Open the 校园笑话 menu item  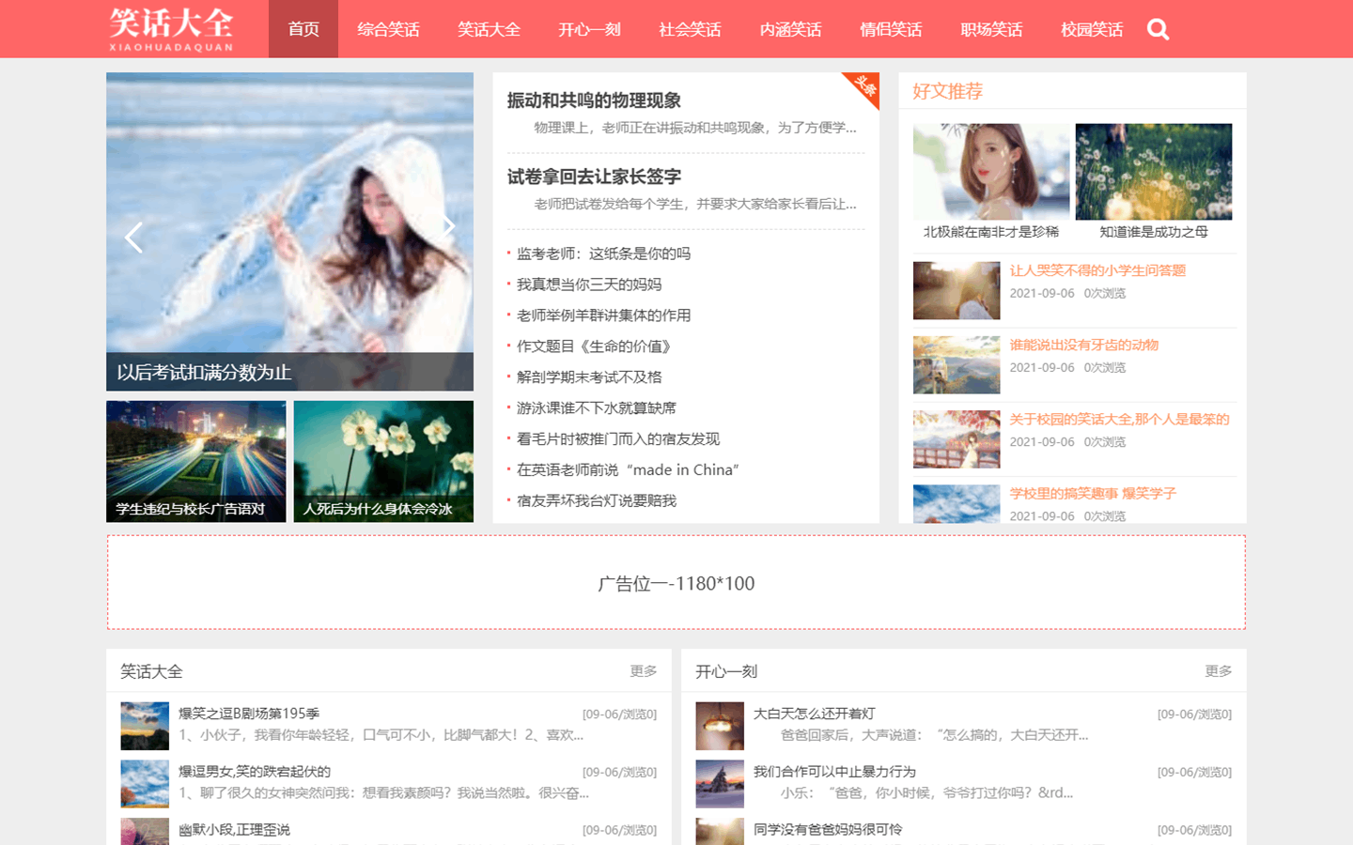1092,29
